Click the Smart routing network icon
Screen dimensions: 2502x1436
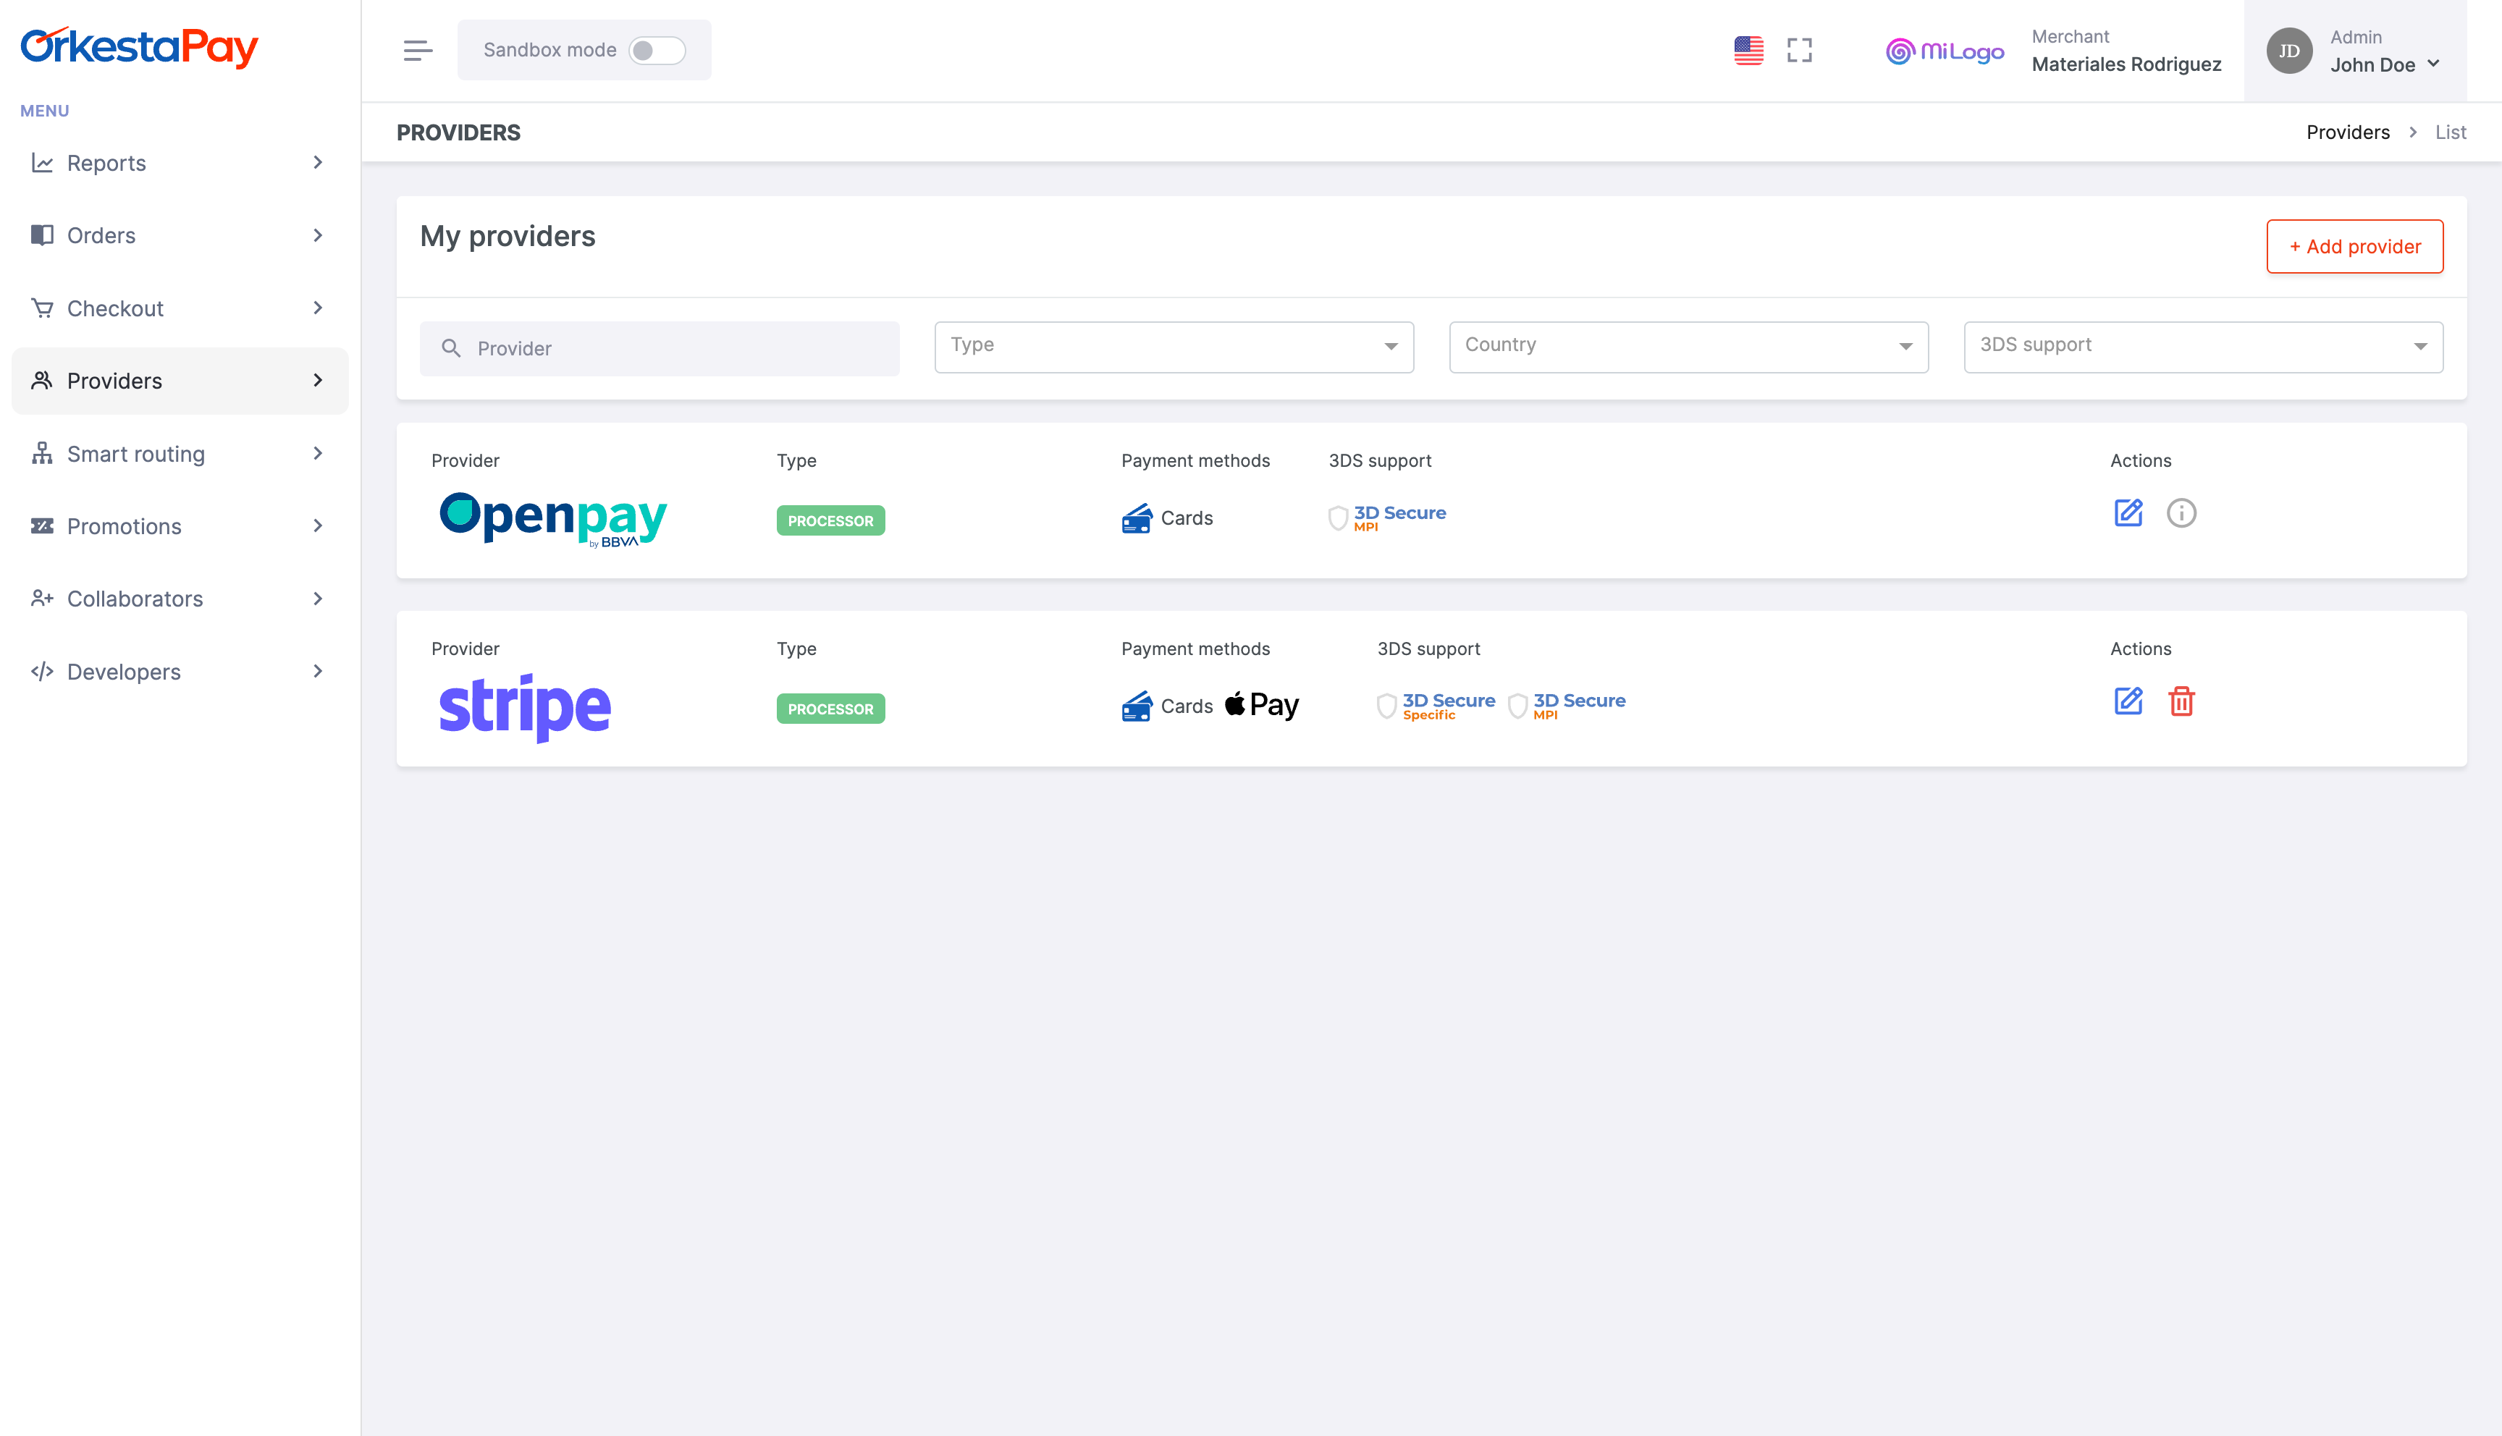coord(43,452)
